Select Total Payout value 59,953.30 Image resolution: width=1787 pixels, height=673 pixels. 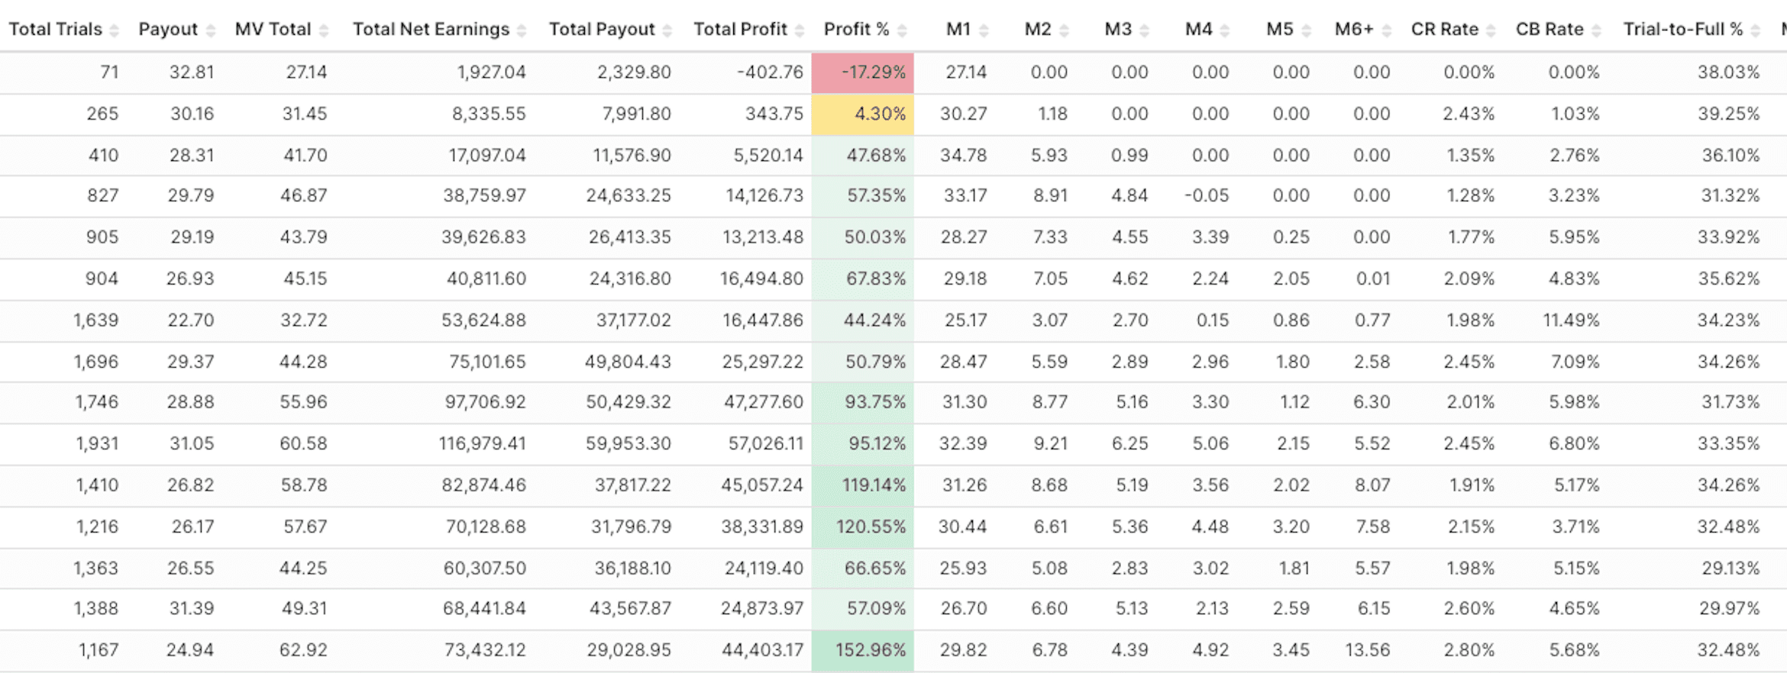point(629,443)
